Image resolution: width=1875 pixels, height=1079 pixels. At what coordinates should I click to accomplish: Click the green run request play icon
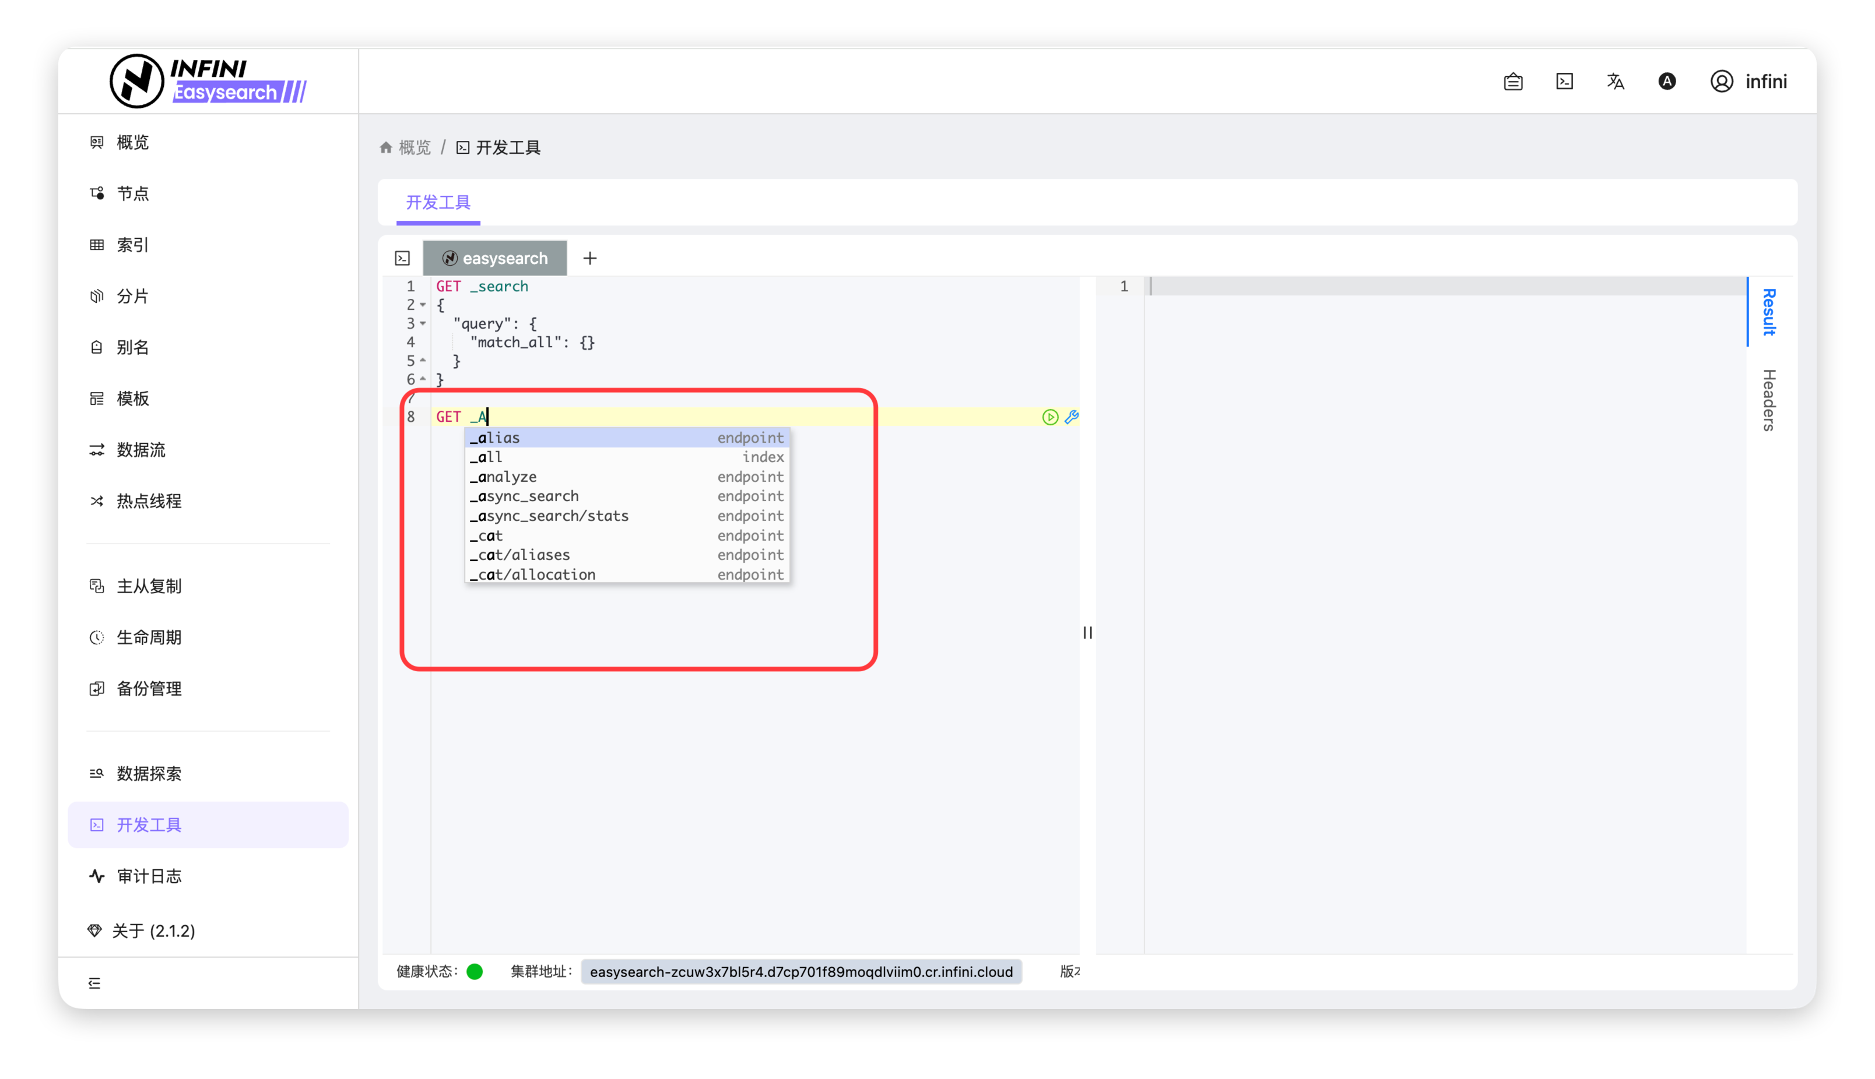(1050, 417)
